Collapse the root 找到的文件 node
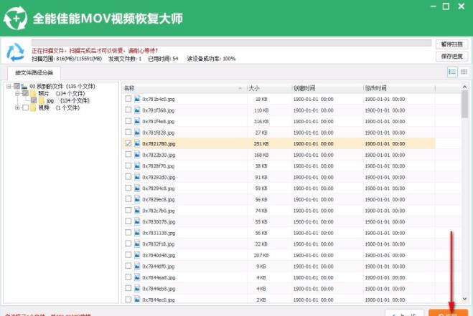The image size is (473, 316). (x=9, y=86)
